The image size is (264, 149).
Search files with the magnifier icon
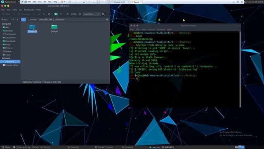coord(103,14)
